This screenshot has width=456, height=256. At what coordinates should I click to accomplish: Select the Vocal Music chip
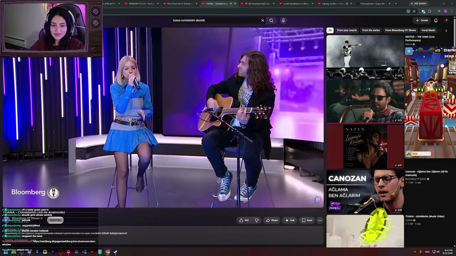(428, 30)
